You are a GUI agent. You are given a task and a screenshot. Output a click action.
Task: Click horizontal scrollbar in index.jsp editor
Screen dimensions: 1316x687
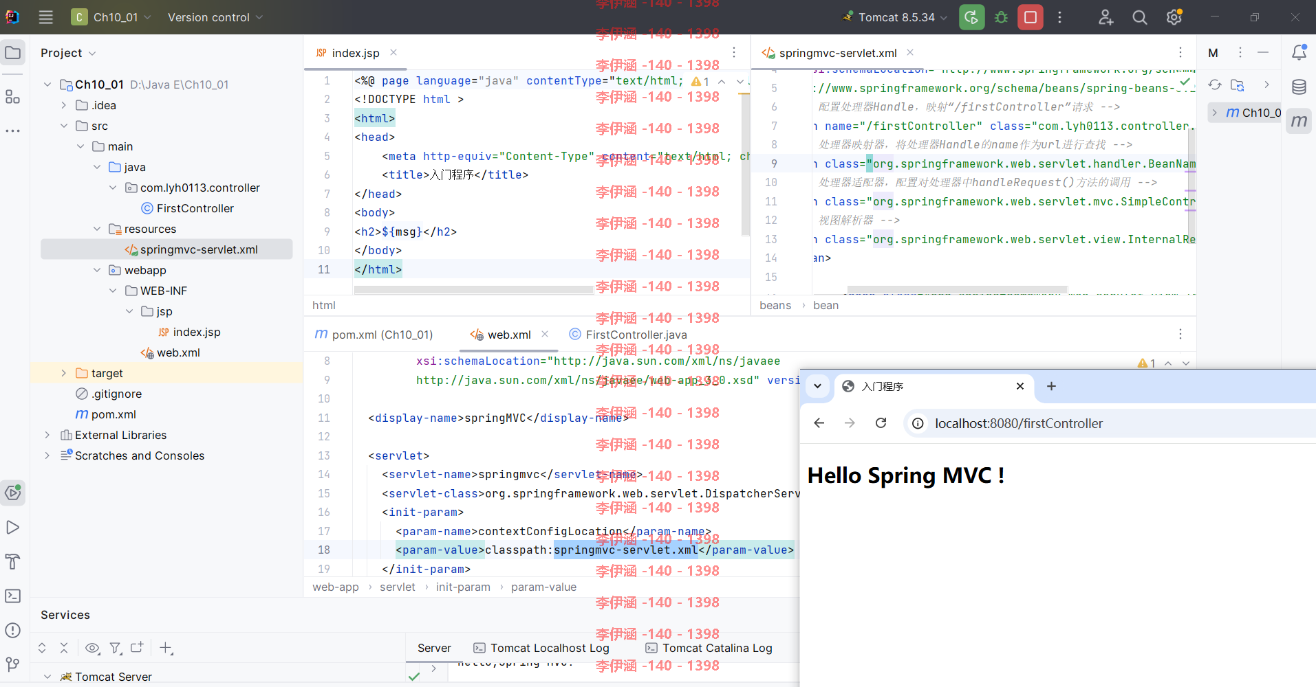click(473, 290)
